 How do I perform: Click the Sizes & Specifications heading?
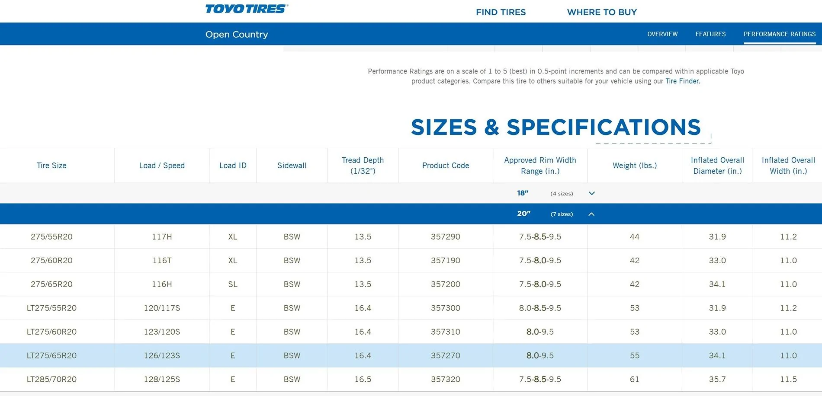(555, 127)
